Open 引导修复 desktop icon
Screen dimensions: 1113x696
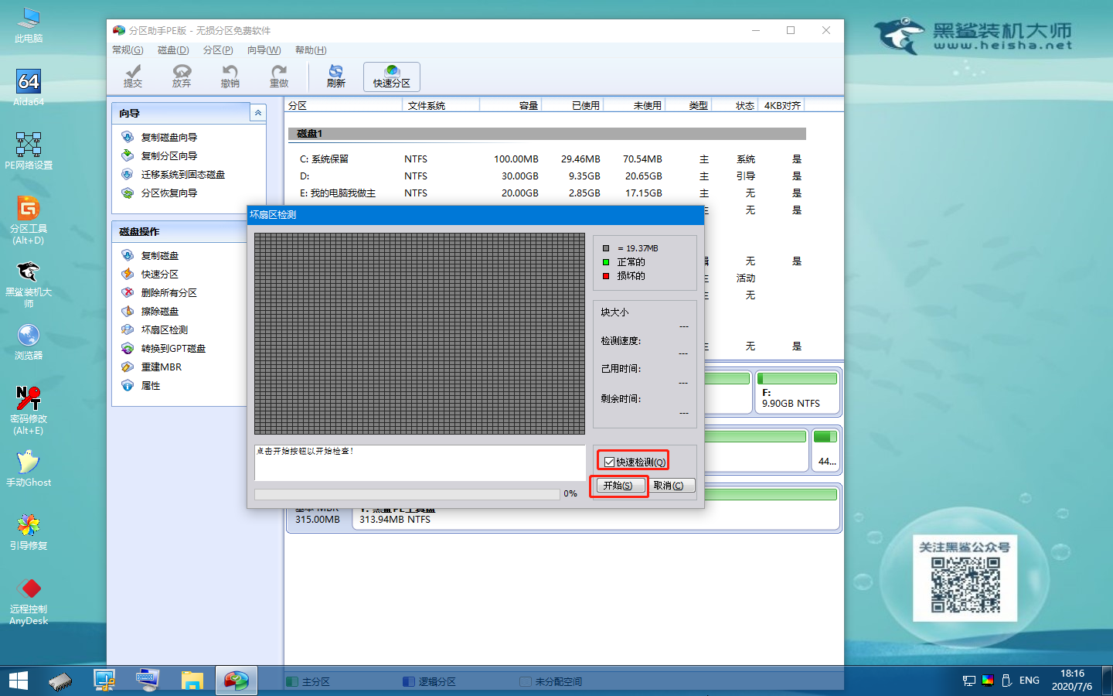[29, 532]
